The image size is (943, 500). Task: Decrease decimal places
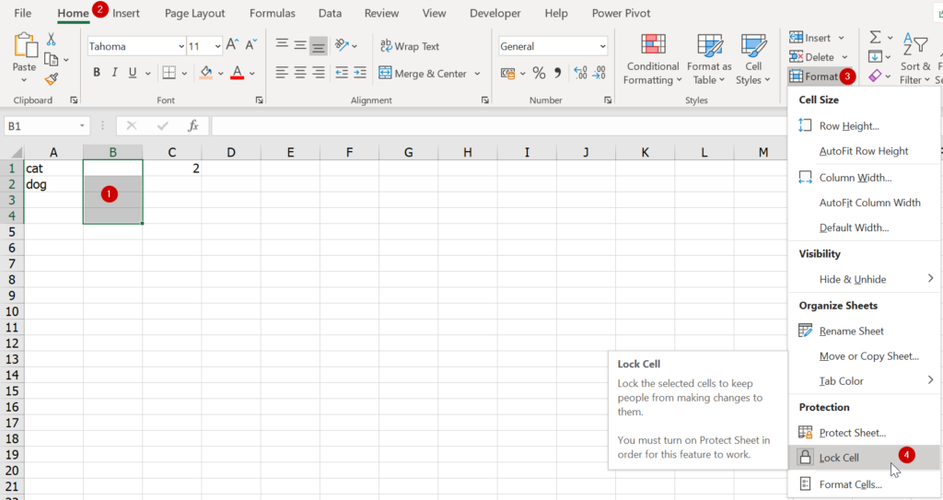click(600, 74)
